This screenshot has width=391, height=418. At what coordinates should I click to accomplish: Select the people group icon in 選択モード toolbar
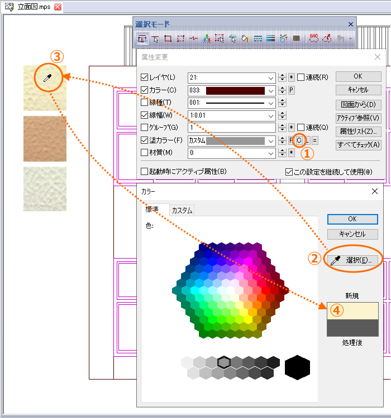pyautogui.click(x=206, y=38)
